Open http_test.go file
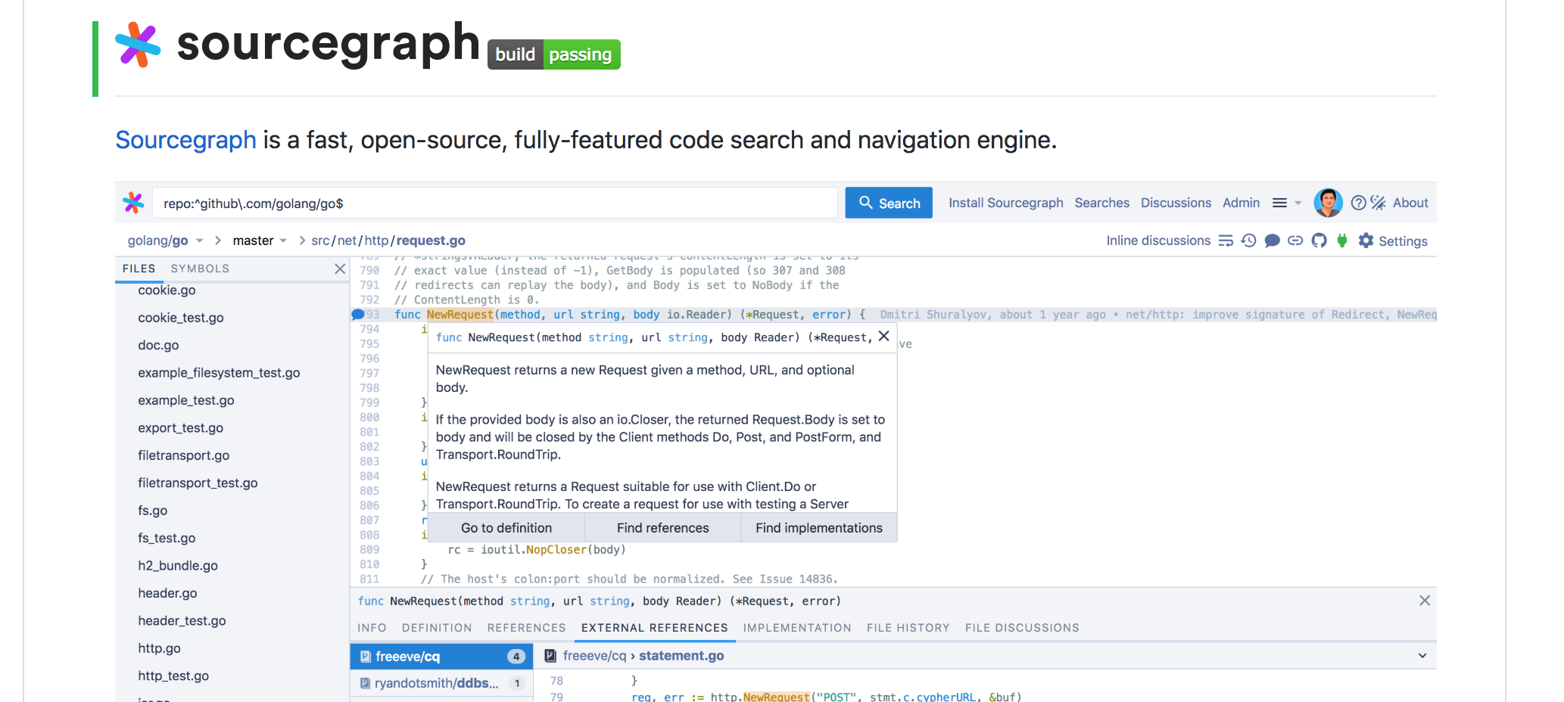The height and width of the screenshot is (702, 1564). tap(173, 676)
